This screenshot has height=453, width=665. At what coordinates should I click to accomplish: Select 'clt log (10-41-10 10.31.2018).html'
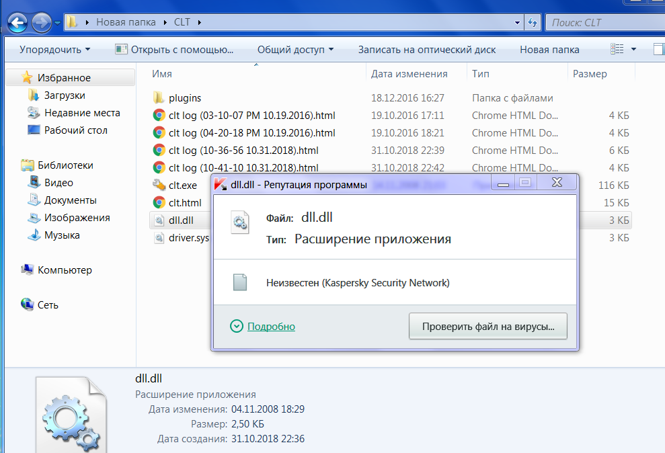coord(243,168)
